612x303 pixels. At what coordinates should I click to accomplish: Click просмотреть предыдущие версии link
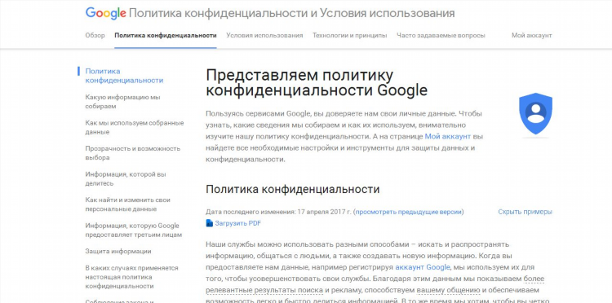coord(408,213)
